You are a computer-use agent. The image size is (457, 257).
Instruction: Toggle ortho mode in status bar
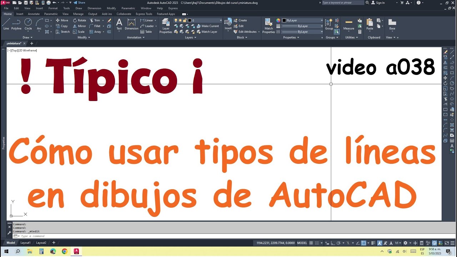(333, 243)
